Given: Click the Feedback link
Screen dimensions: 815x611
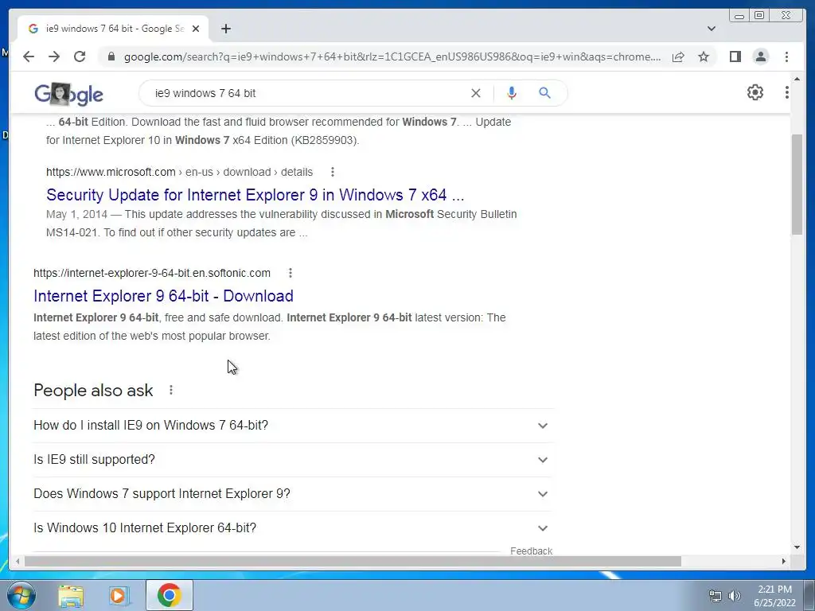Looking at the screenshot, I should tap(531, 551).
